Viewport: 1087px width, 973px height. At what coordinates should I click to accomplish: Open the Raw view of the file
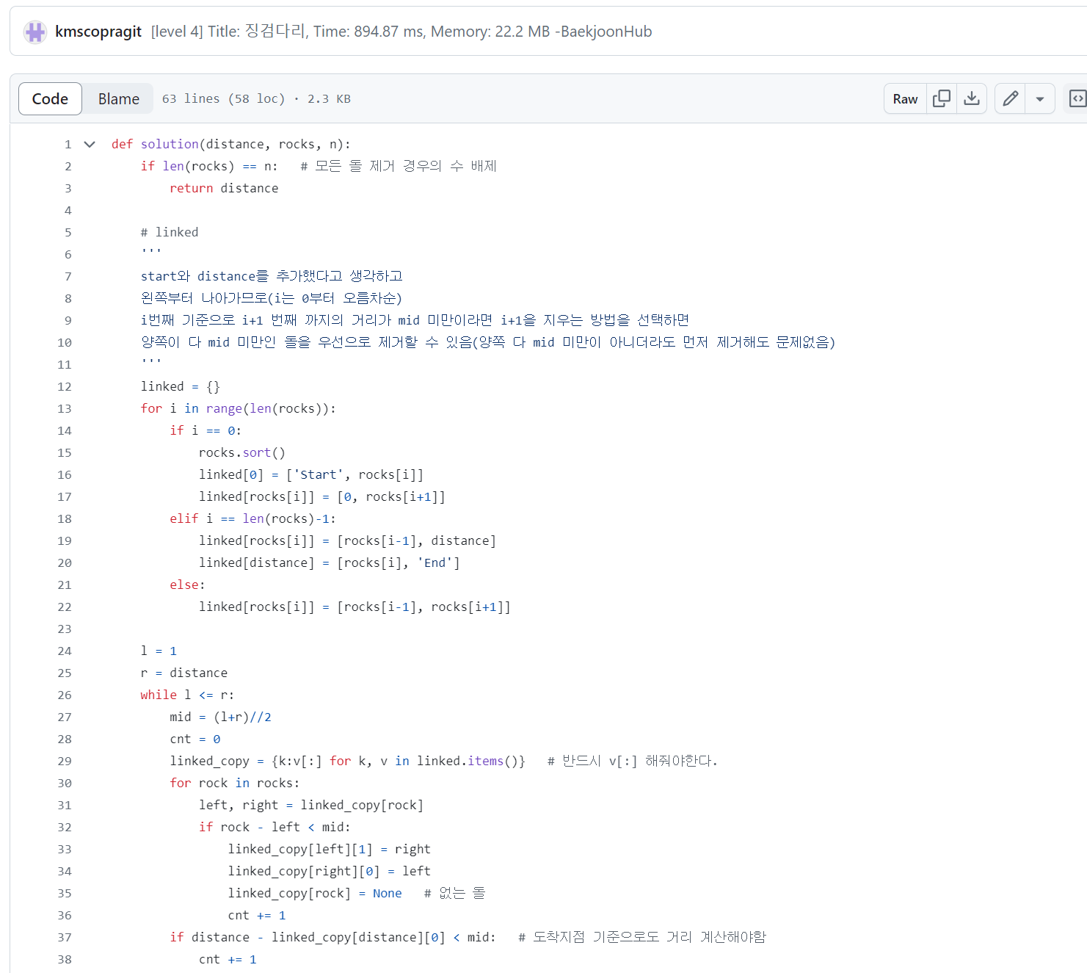pos(904,98)
